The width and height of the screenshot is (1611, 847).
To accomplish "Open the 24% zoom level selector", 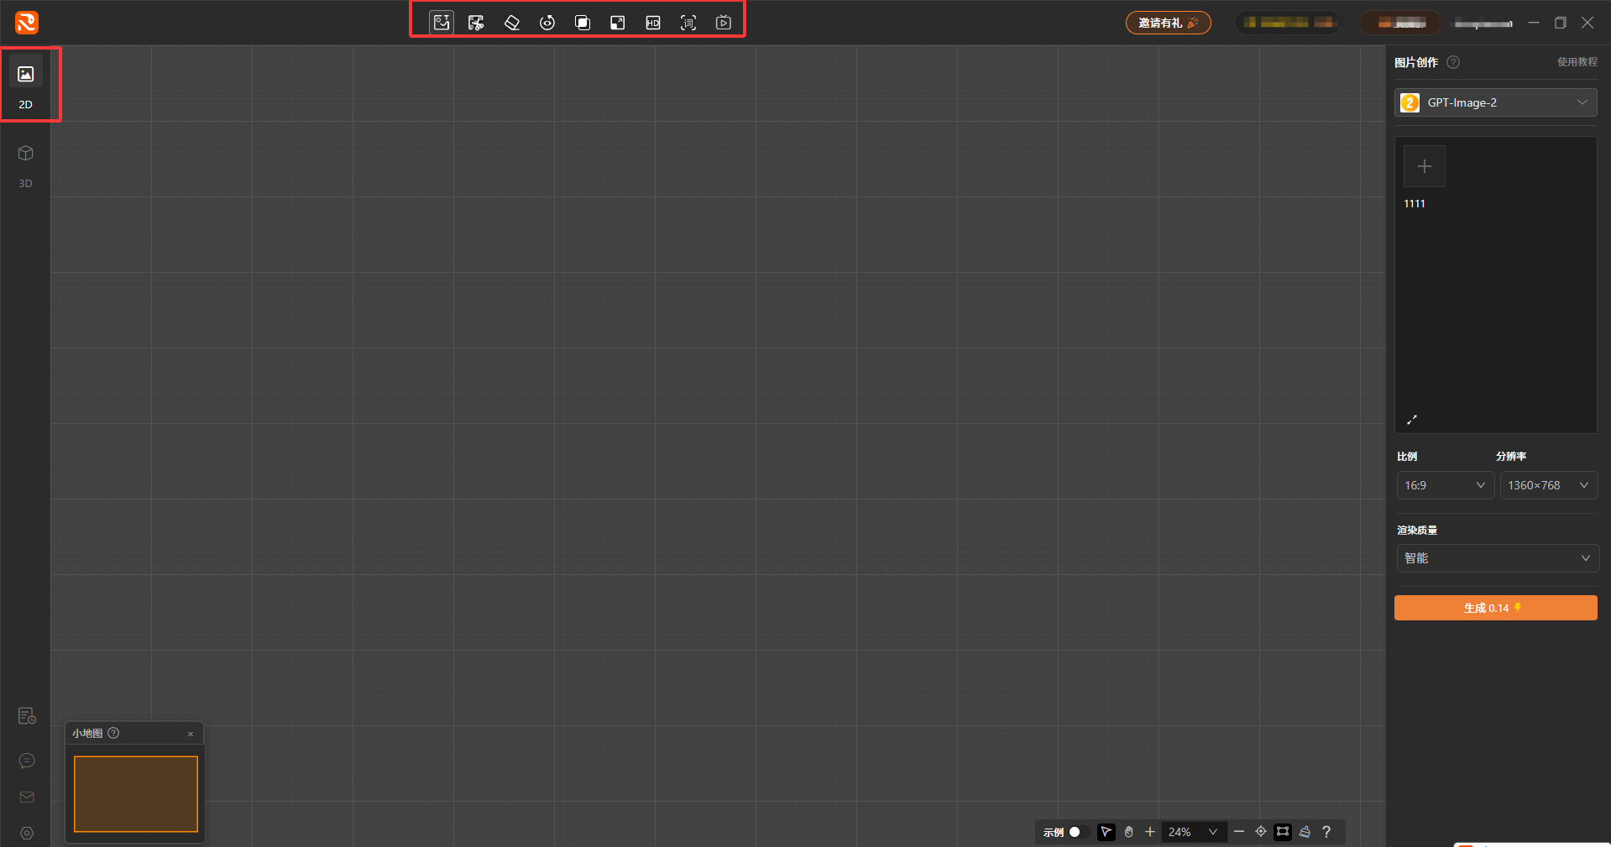I will [1193, 832].
